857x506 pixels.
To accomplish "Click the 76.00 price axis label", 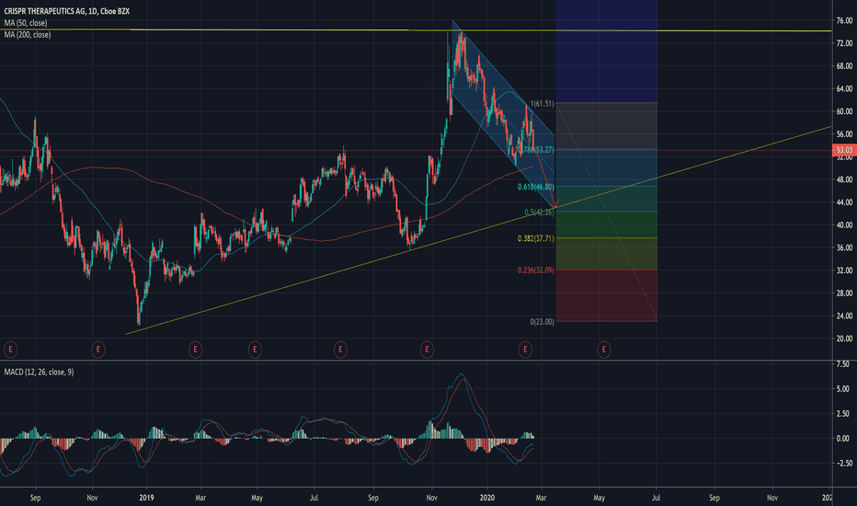I will [844, 21].
